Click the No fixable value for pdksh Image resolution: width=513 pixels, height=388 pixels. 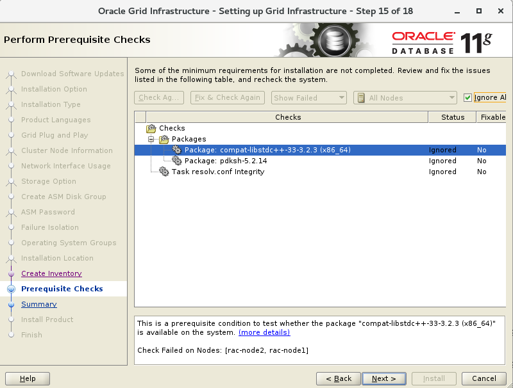click(482, 161)
